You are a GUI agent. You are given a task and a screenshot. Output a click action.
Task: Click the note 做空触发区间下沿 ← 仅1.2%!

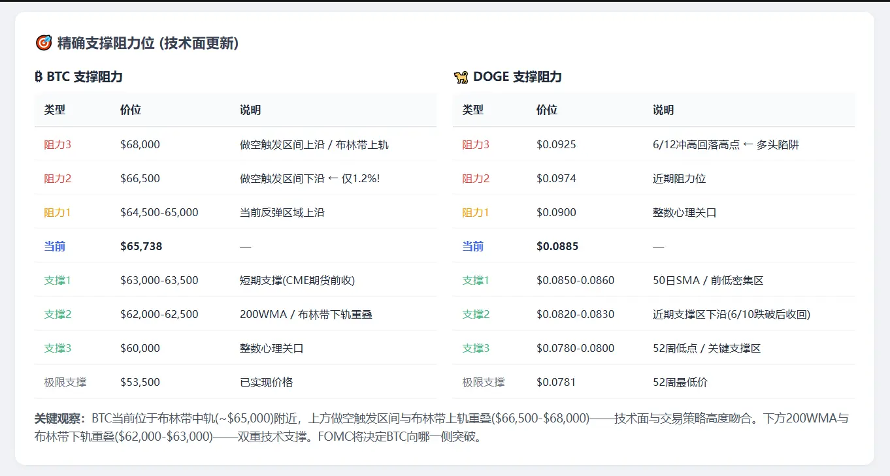pos(310,178)
